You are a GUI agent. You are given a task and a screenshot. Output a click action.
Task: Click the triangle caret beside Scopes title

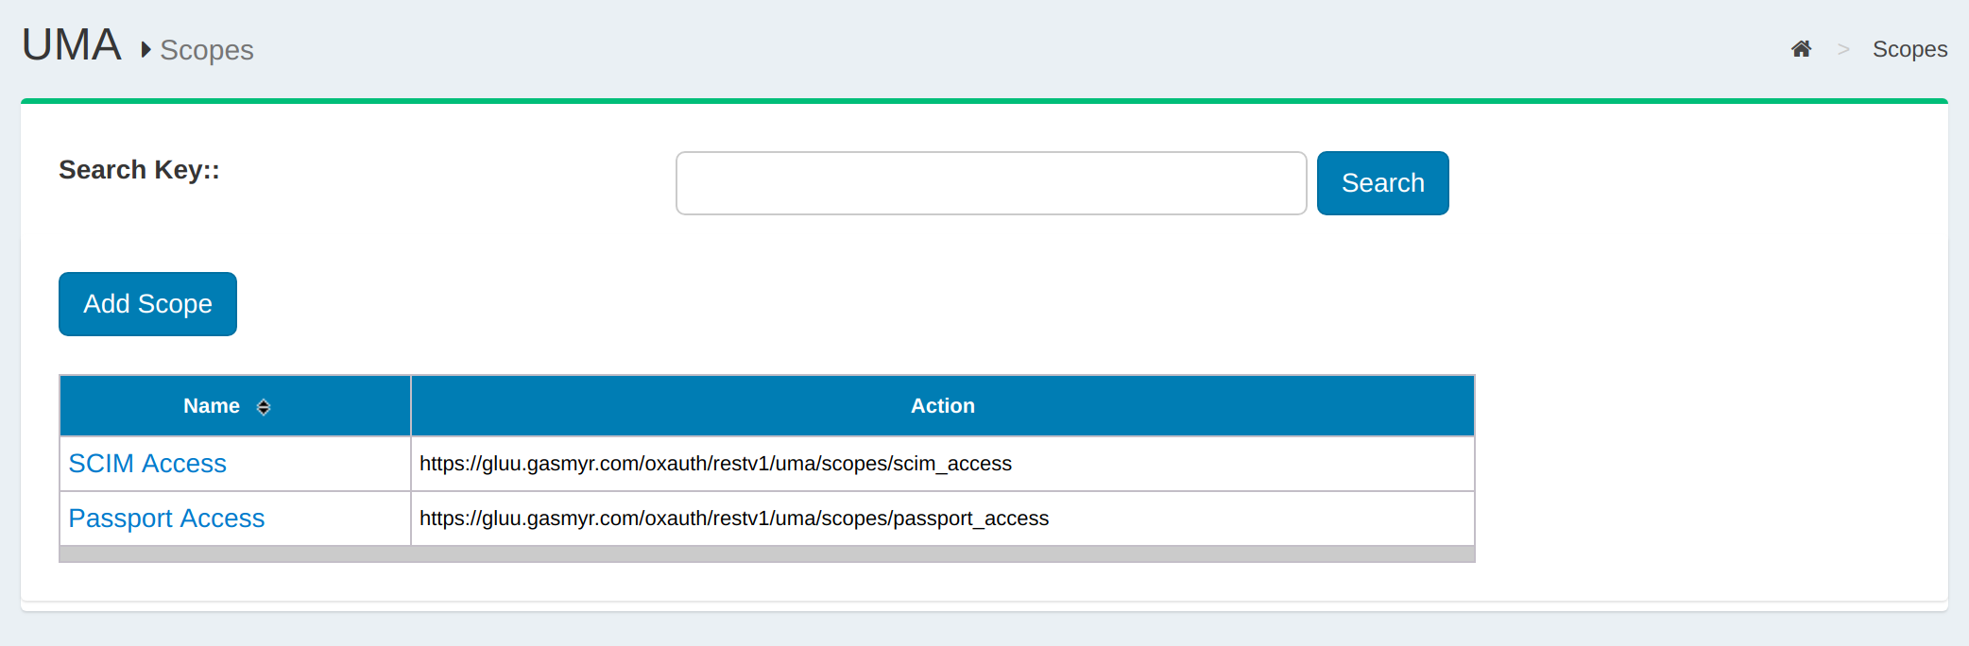click(146, 49)
